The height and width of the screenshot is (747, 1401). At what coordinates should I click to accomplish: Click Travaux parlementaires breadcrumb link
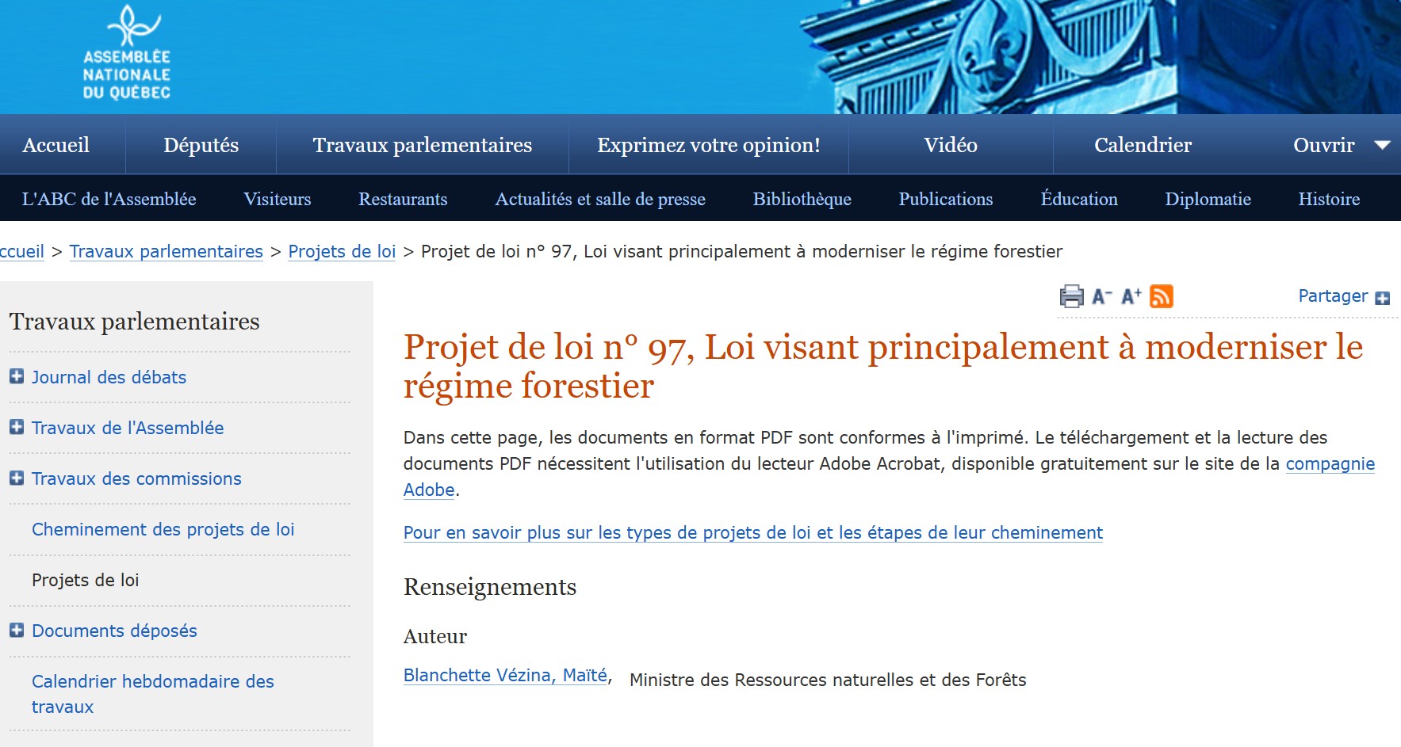tap(167, 252)
